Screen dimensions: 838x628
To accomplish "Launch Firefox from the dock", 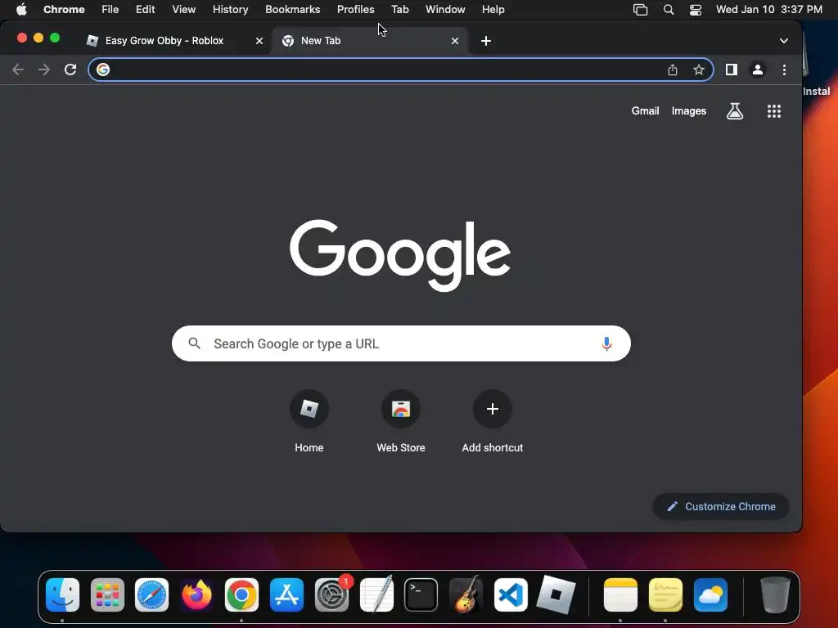I will [x=196, y=594].
